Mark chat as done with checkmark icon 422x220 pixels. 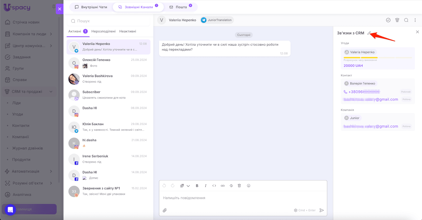coord(388,20)
